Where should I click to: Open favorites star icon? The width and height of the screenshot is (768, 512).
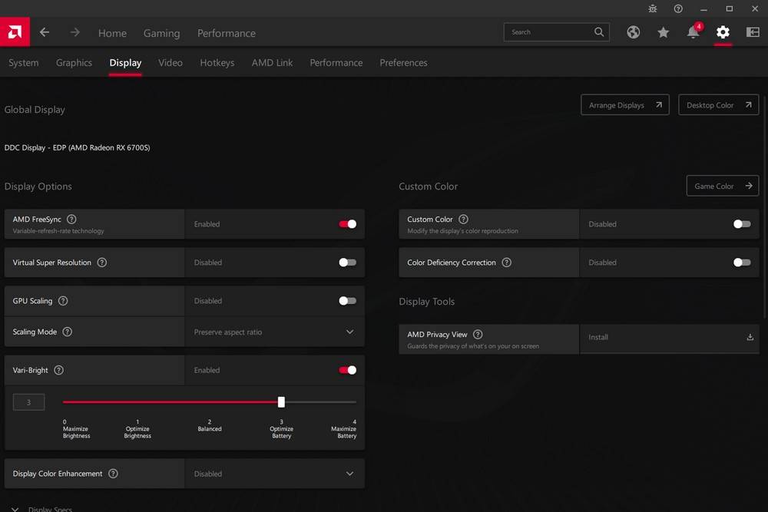[x=664, y=32]
